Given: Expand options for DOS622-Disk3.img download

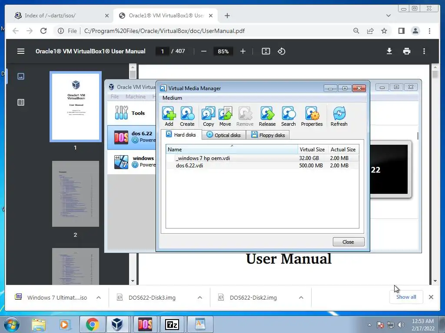Looking at the screenshot, I should 200,297.
